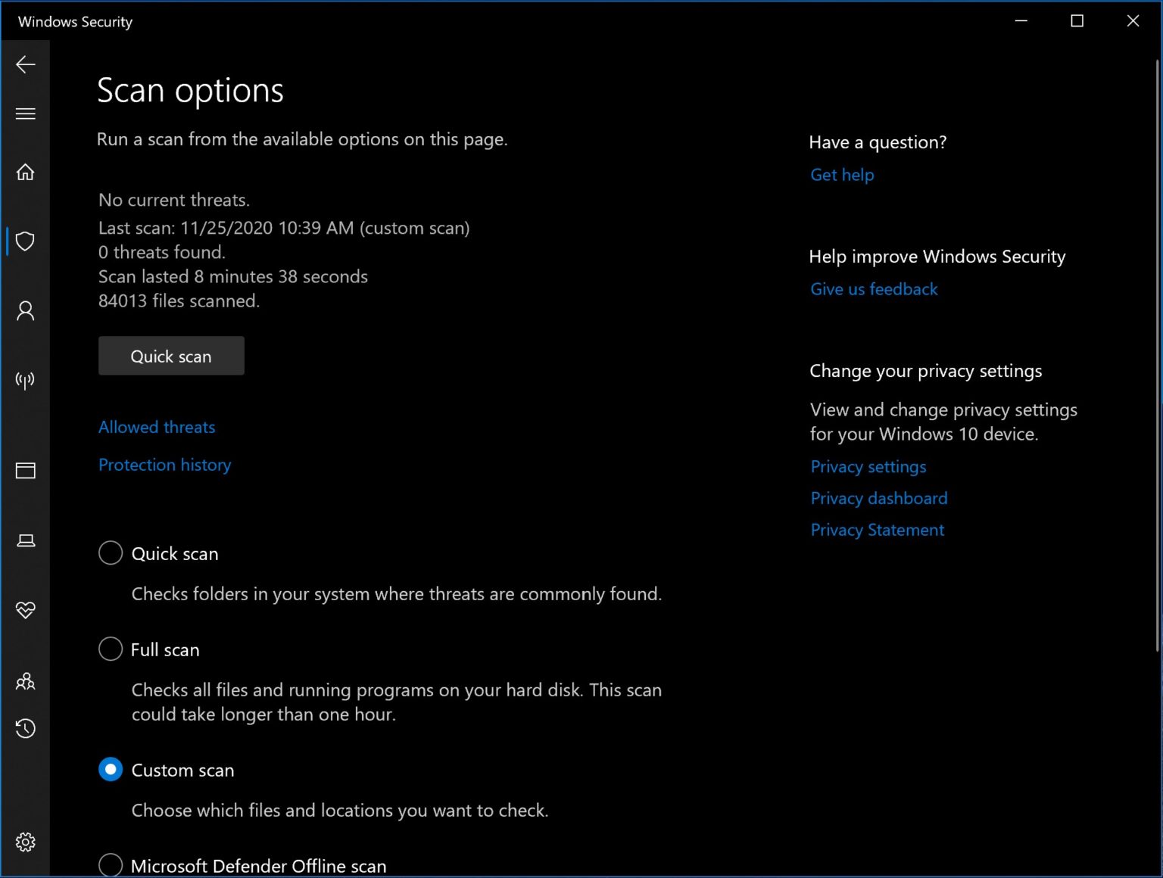Open Virus & threat protection from sidebar
Viewport: 1163px width, 878px height.
coord(26,241)
